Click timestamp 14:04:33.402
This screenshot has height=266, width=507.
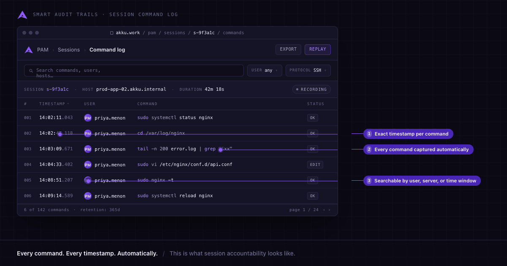point(56,165)
